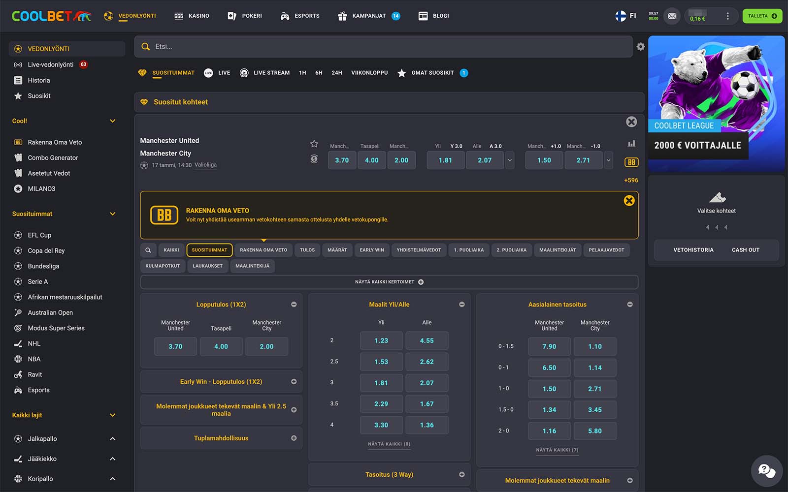Collapse the Suosituimmat sidebar section

pyautogui.click(x=112, y=214)
